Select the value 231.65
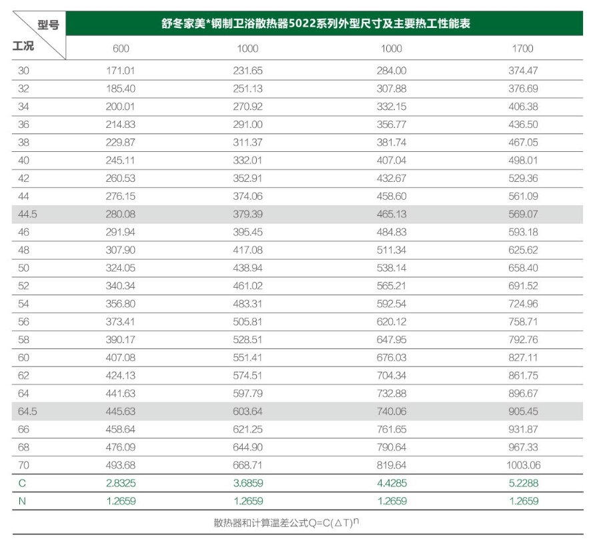Image resolution: width=591 pixels, height=543 pixels. coord(247,71)
